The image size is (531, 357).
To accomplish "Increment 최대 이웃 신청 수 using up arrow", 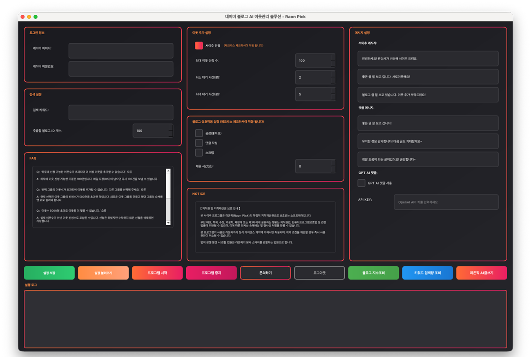I will tap(333, 57).
